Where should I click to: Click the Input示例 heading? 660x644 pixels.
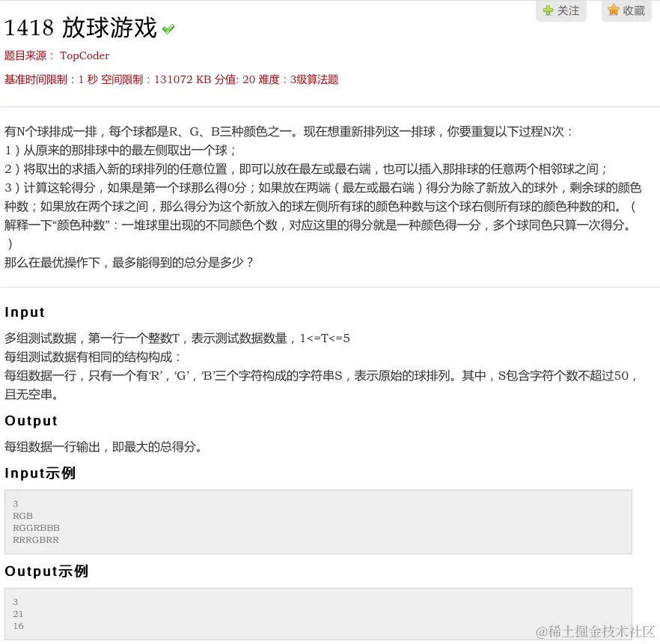pos(40,473)
